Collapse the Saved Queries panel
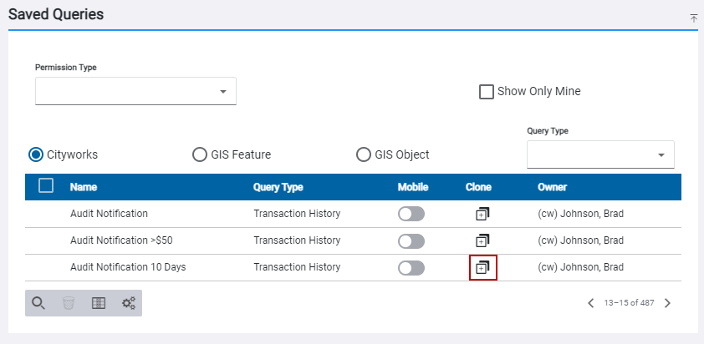 [693, 18]
